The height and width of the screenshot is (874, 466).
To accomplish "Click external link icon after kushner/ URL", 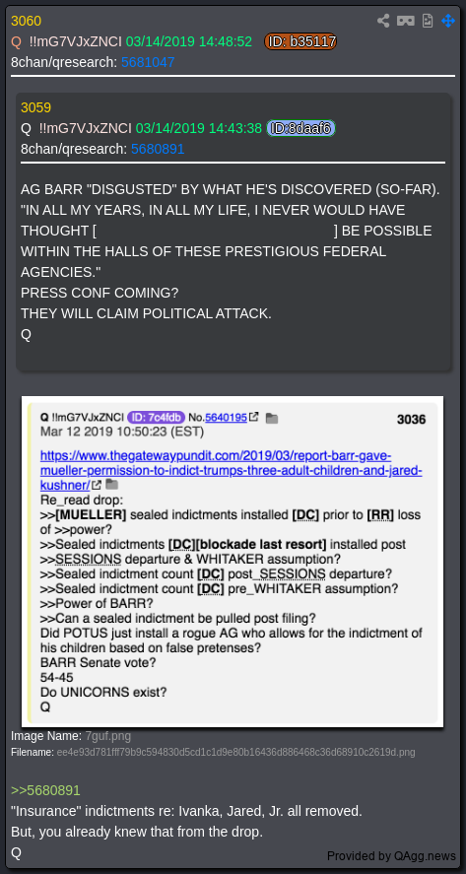I will tap(97, 485).
